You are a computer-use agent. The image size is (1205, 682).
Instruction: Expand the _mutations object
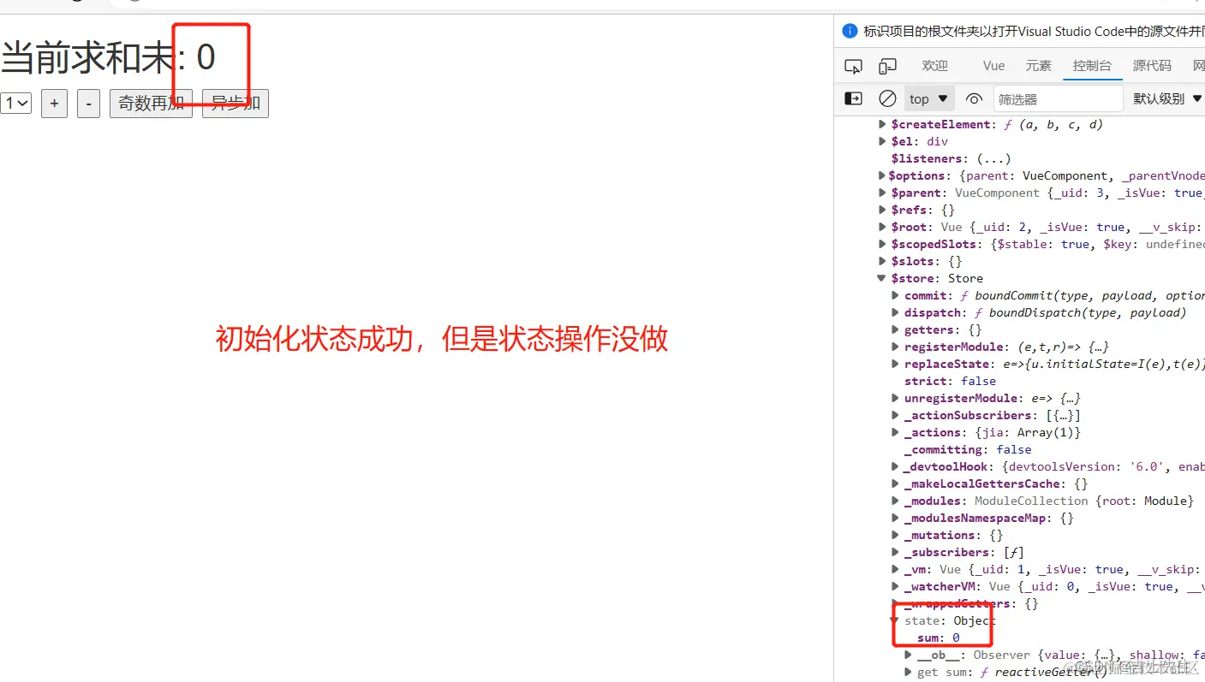(x=896, y=535)
